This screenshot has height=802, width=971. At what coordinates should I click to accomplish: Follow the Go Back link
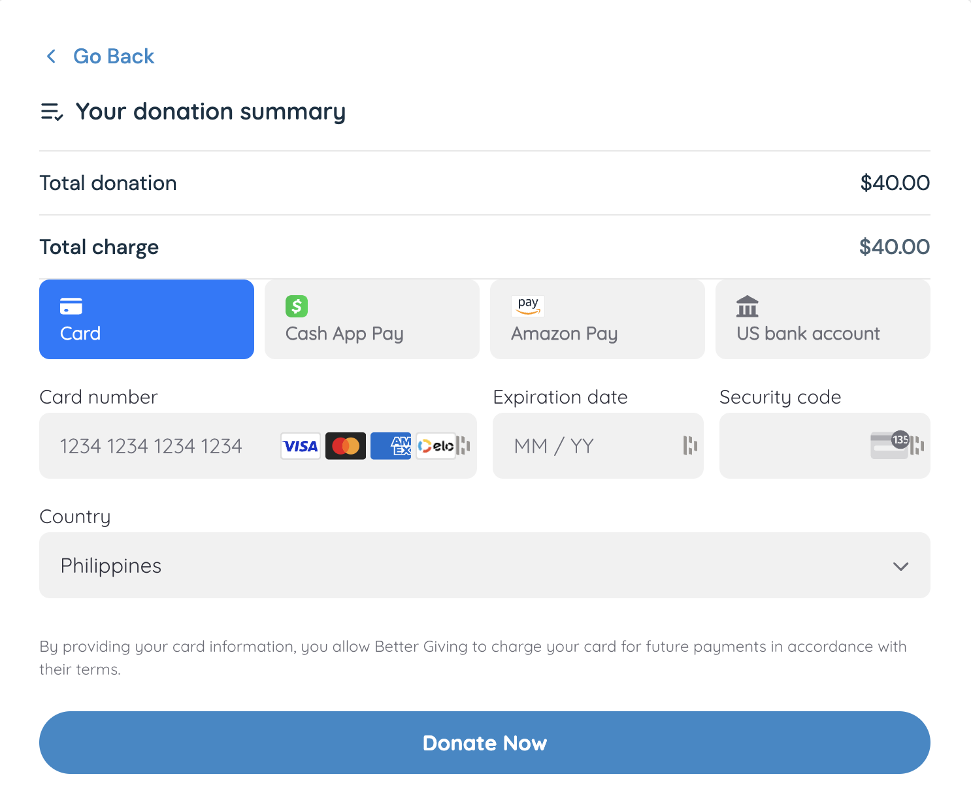[x=114, y=56]
